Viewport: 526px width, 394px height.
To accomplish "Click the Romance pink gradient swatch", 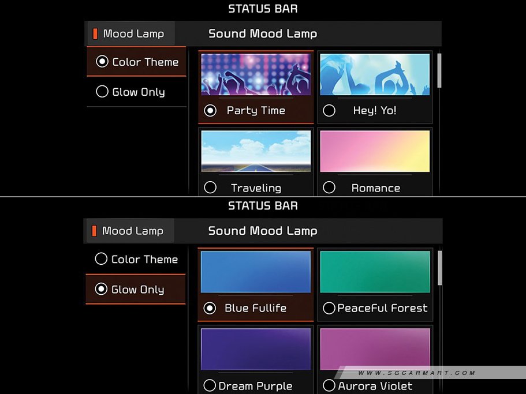I will [x=375, y=151].
